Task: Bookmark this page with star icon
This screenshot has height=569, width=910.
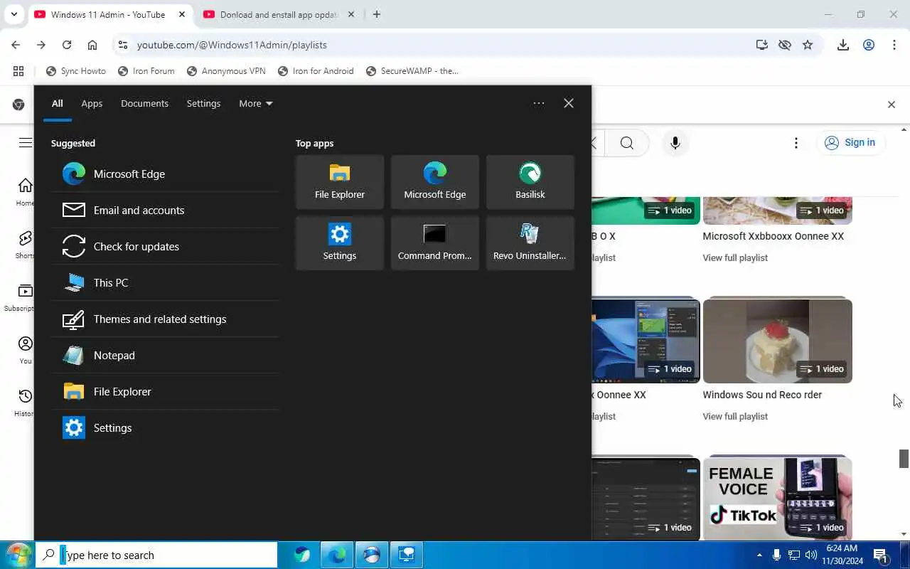Action: click(x=808, y=45)
